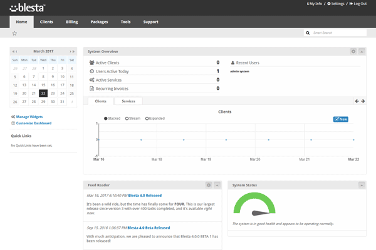Collapse the System Overview widget

tap(362, 51)
